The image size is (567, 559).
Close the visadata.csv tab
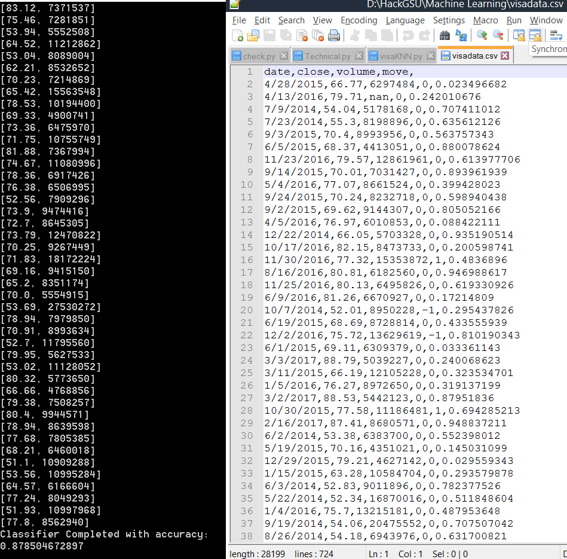[505, 56]
